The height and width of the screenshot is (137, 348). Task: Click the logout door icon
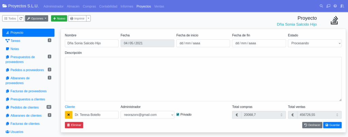pyautogui.click(x=342, y=6)
